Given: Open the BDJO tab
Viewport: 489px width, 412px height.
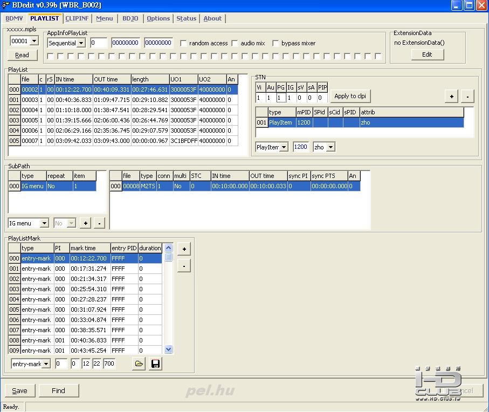Looking at the screenshot, I should coord(130,18).
